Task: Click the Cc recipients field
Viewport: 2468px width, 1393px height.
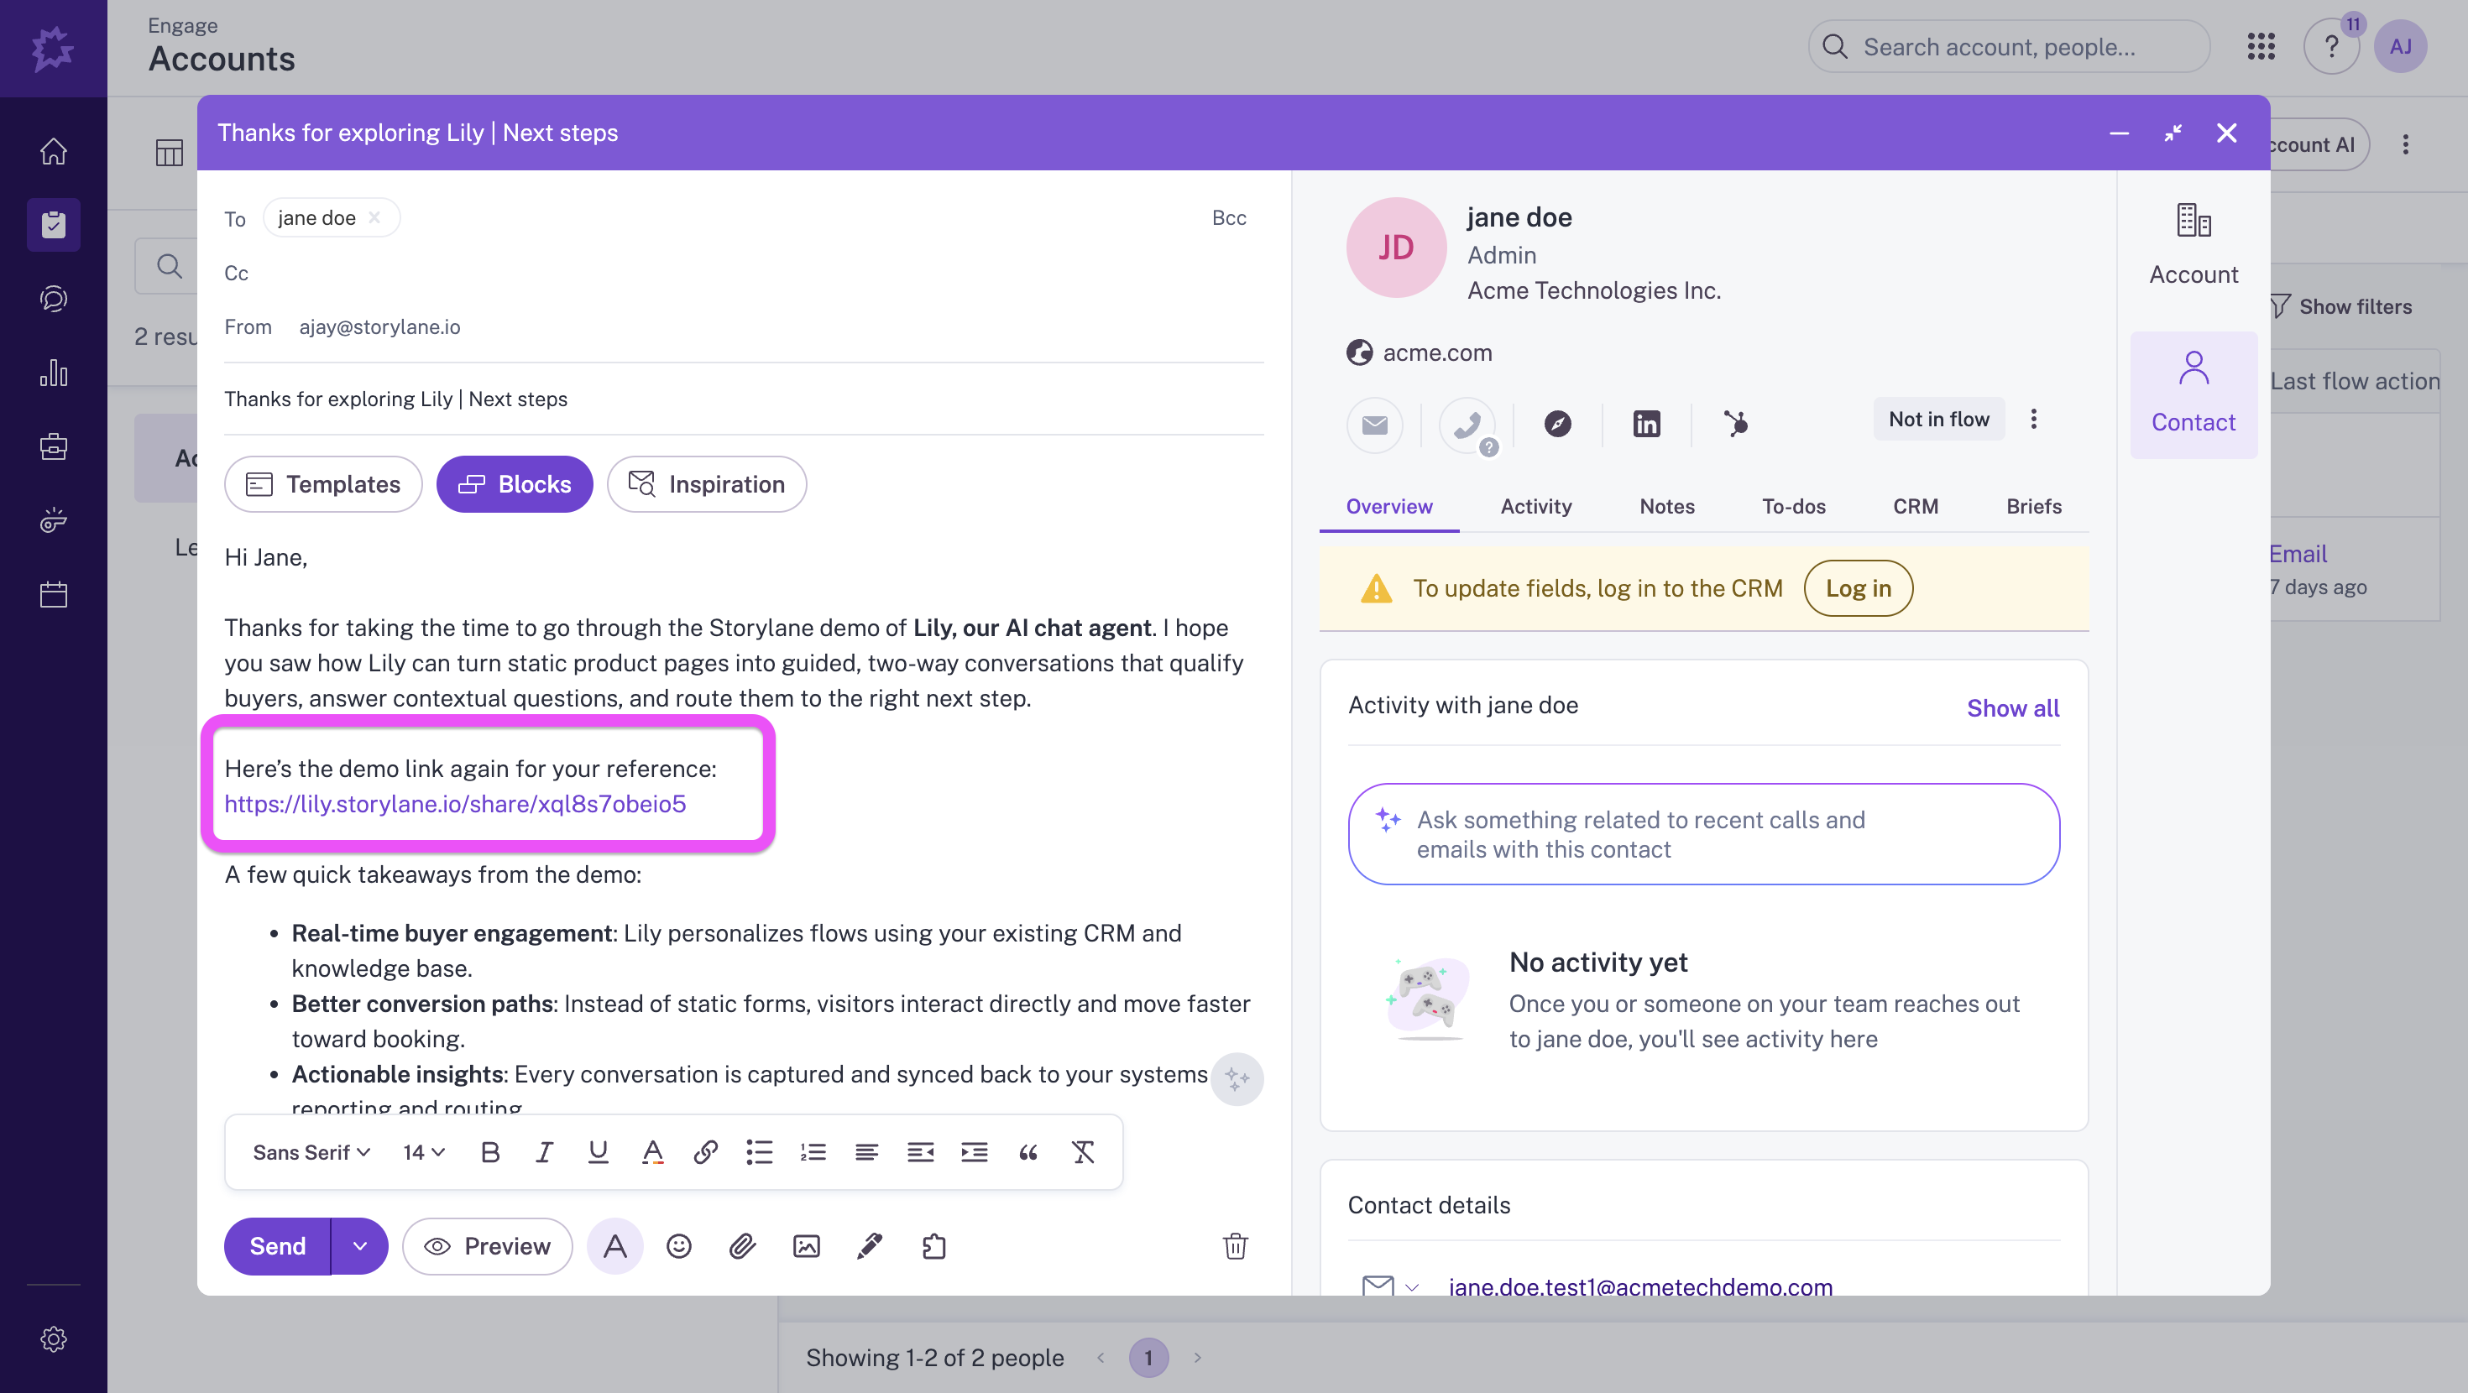Action: (x=744, y=273)
